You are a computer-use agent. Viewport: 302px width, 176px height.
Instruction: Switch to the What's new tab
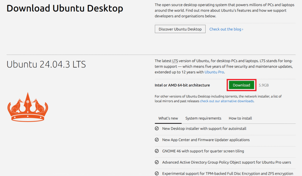click(x=168, y=118)
